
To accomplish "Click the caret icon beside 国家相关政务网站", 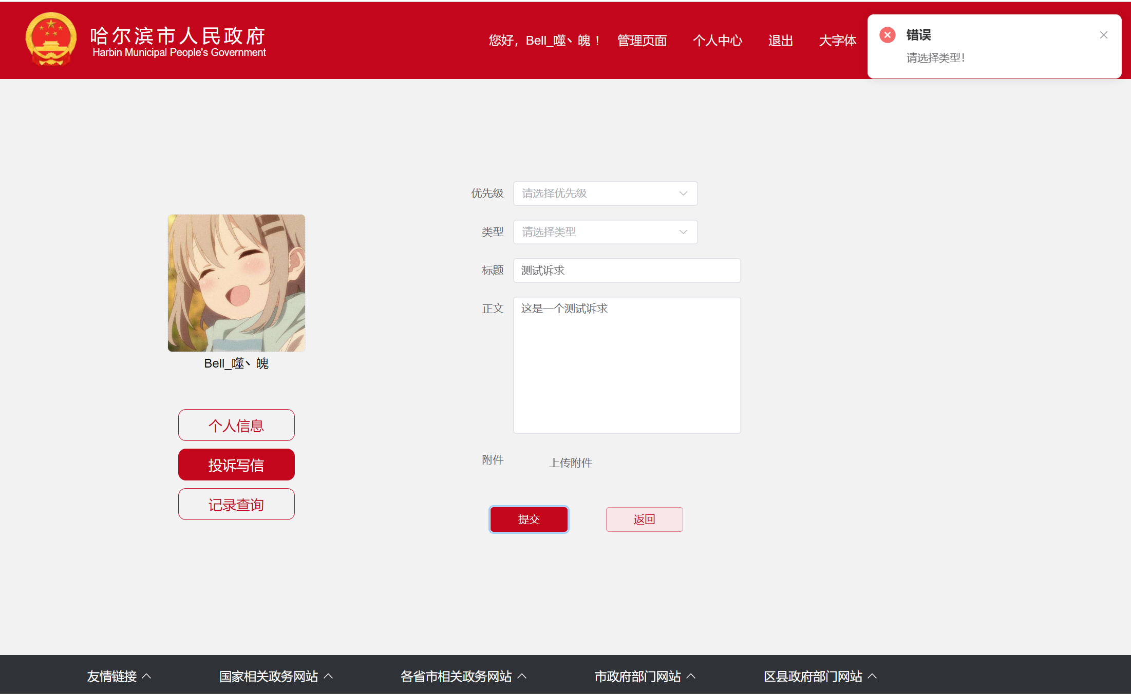I will 329,676.
